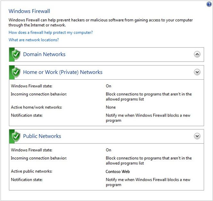Viewport: 213px width, 201px height.
Task: Click the Public Networks green shield icon
Action: click(16, 136)
